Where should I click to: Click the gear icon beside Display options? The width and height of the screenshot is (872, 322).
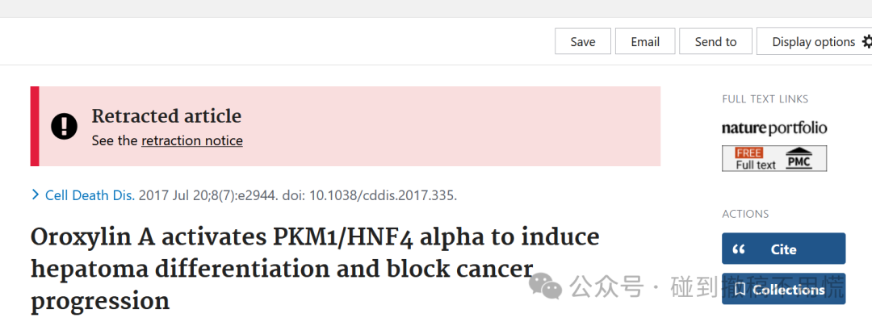(x=866, y=42)
